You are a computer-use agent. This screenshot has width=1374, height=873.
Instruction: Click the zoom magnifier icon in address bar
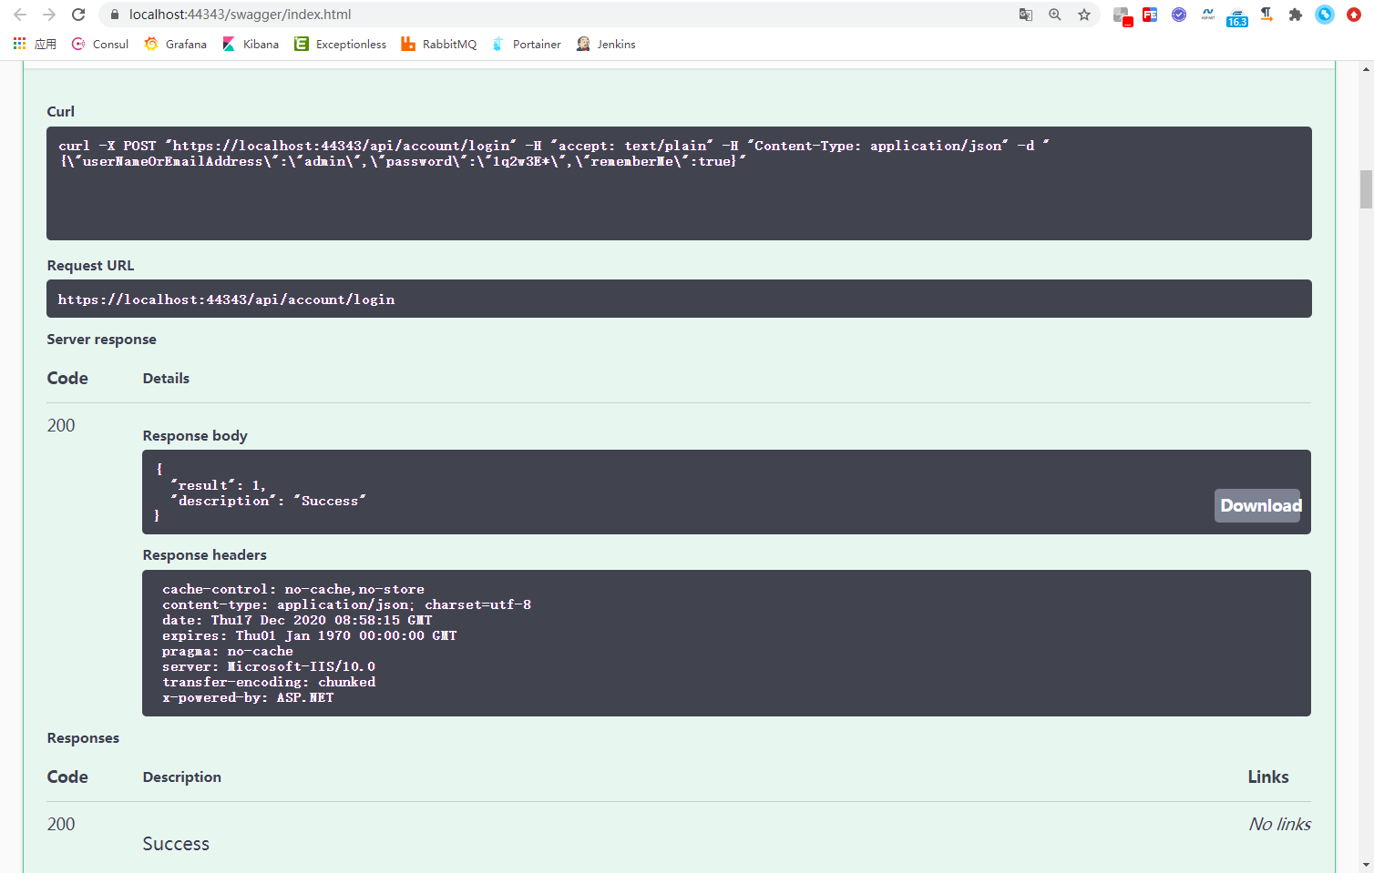pos(1054,15)
